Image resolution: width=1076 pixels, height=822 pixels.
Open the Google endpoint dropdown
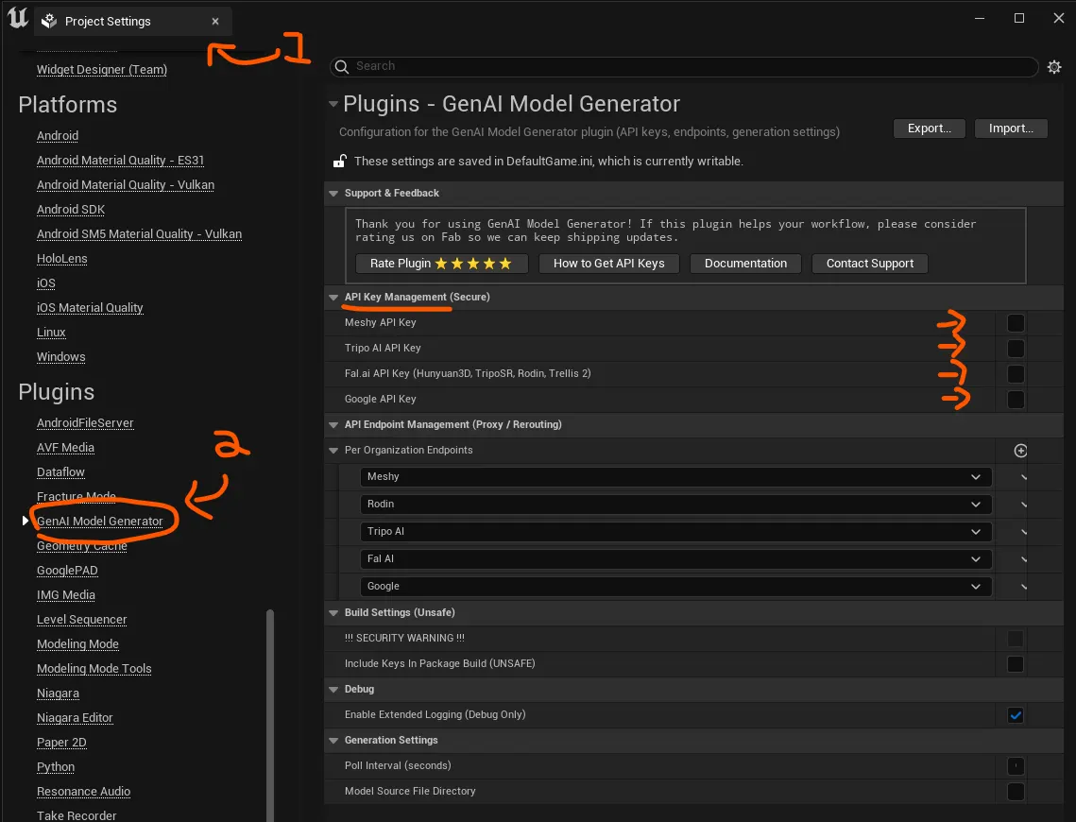[675, 587]
